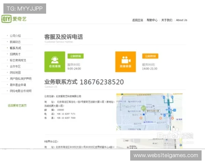The width and height of the screenshot is (205, 164).
Task: Open the orange 直播客服 live service tile
Action: point(125,62)
